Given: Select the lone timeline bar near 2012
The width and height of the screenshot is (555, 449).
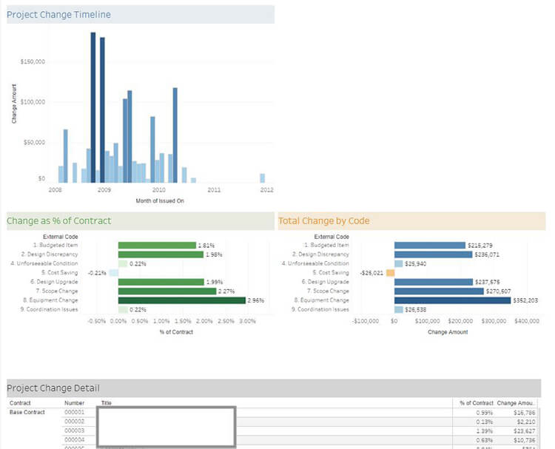Looking at the screenshot, I should tap(262, 178).
